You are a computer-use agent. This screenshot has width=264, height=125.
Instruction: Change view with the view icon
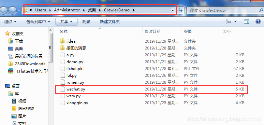click(x=228, y=21)
